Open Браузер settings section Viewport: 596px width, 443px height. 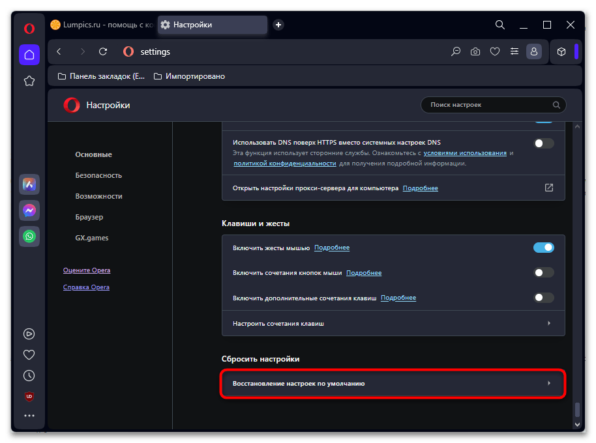tap(89, 217)
